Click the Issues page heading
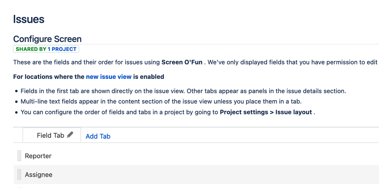 coord(29,19)
